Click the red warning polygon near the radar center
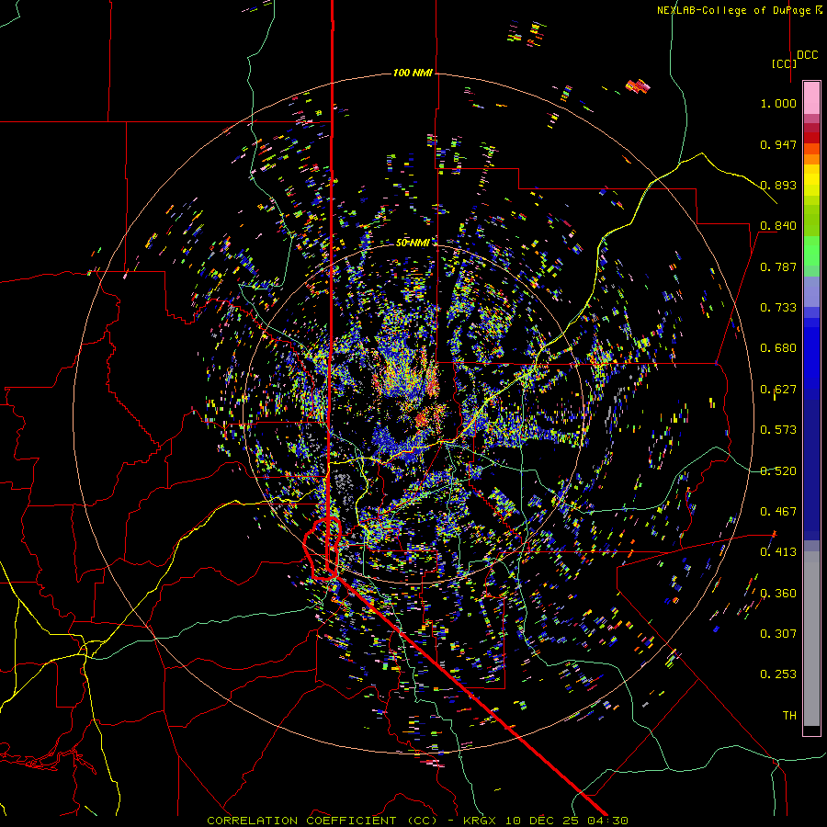The width and height of the screenshot is (827, 827). click(323, 549)
